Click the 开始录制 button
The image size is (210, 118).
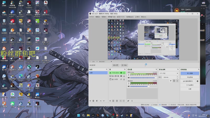[x=190, y=77]
